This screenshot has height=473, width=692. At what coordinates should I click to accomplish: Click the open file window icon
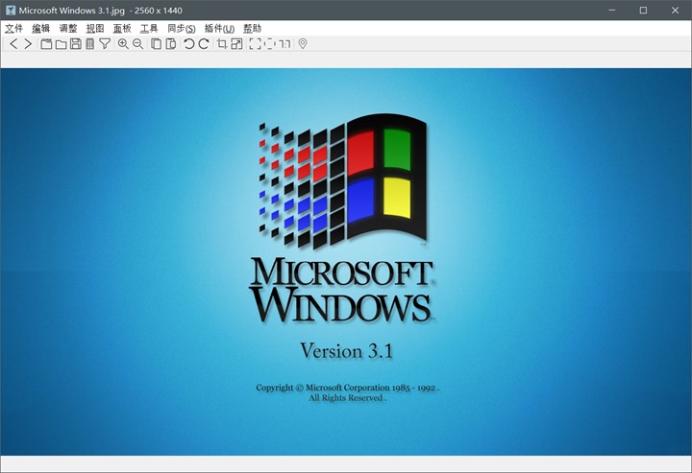point(46,43)
